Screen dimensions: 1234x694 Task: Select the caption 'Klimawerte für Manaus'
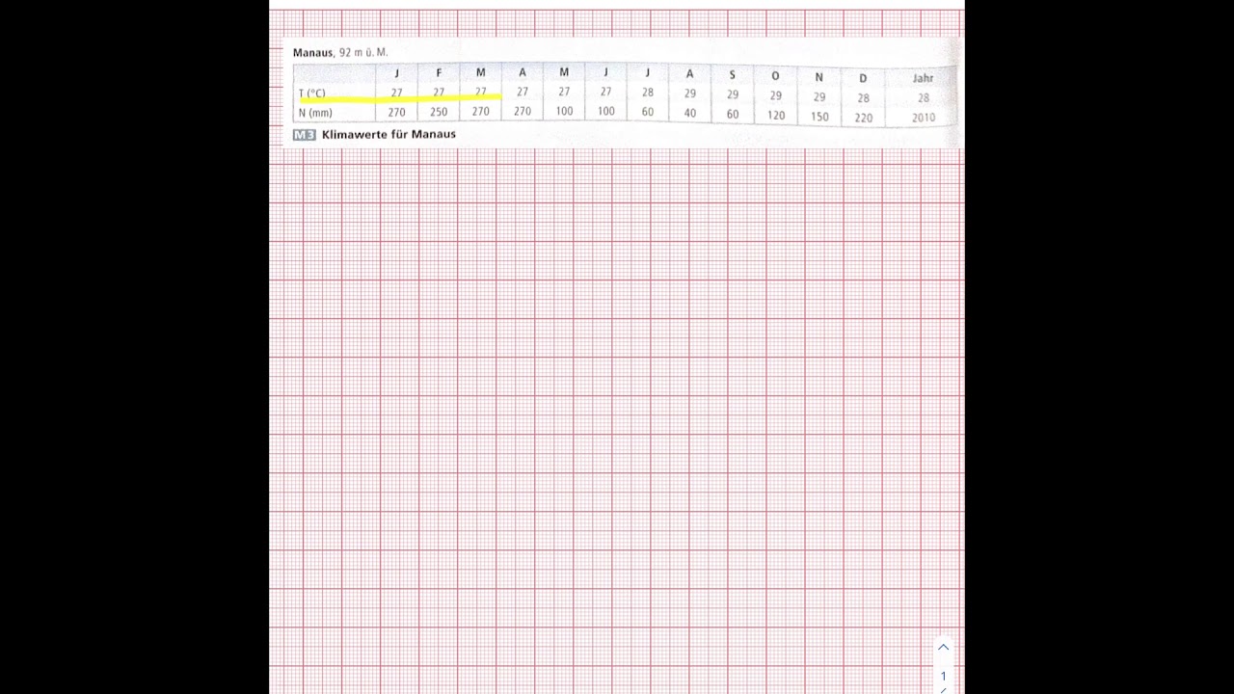coord(389,134)
